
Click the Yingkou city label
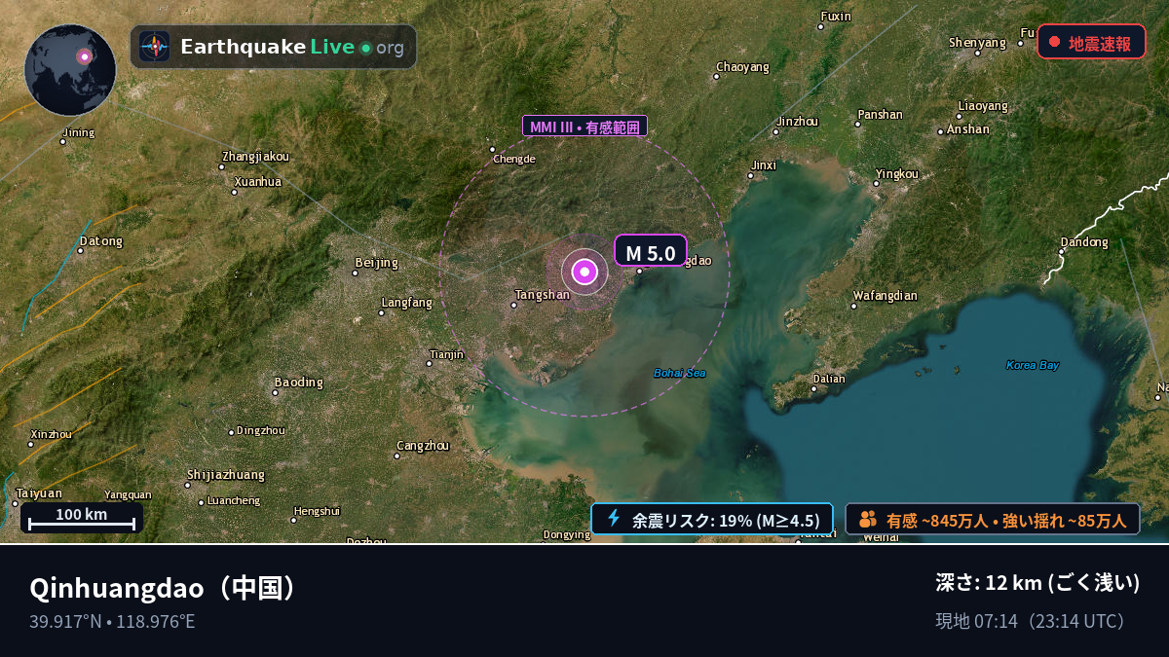tap(896, 174)
